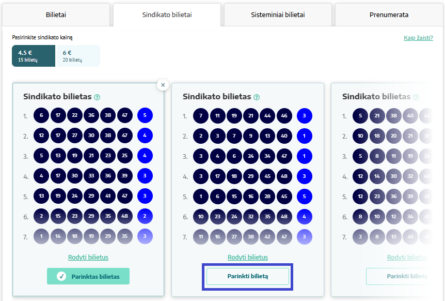Click number ball 44 in second card row 1

click(267, 116)
